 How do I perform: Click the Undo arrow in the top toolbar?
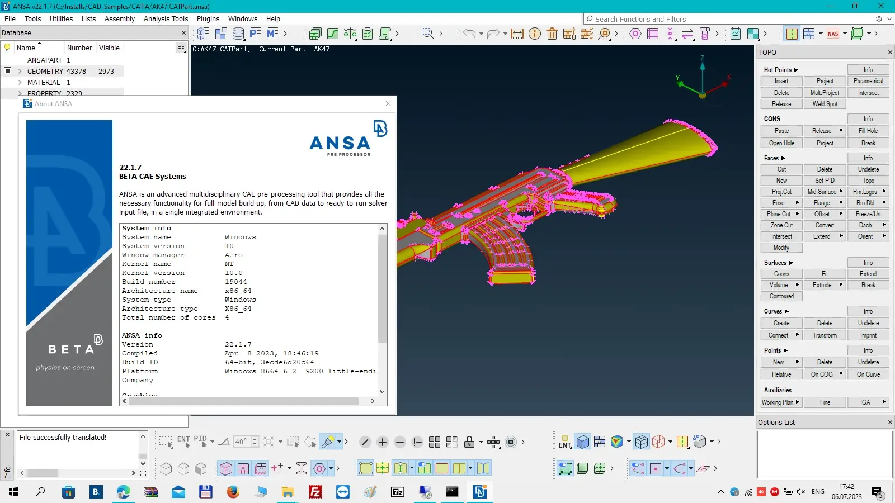469,34
